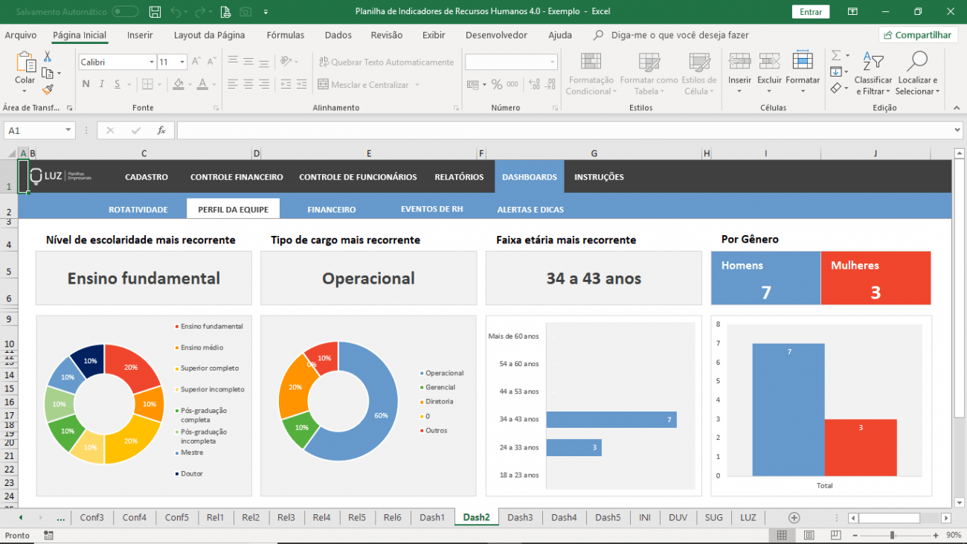The image size is (967, 544).
Task: Click the zoom in plus button
Action: coord(937,535)
